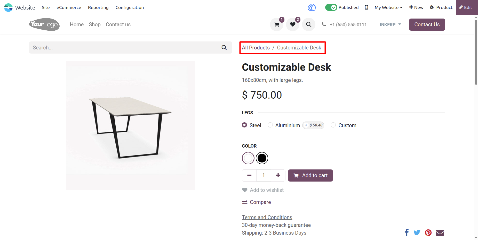Expand the My Website dropdown
The image size is (478, 240).
point(388,7)
